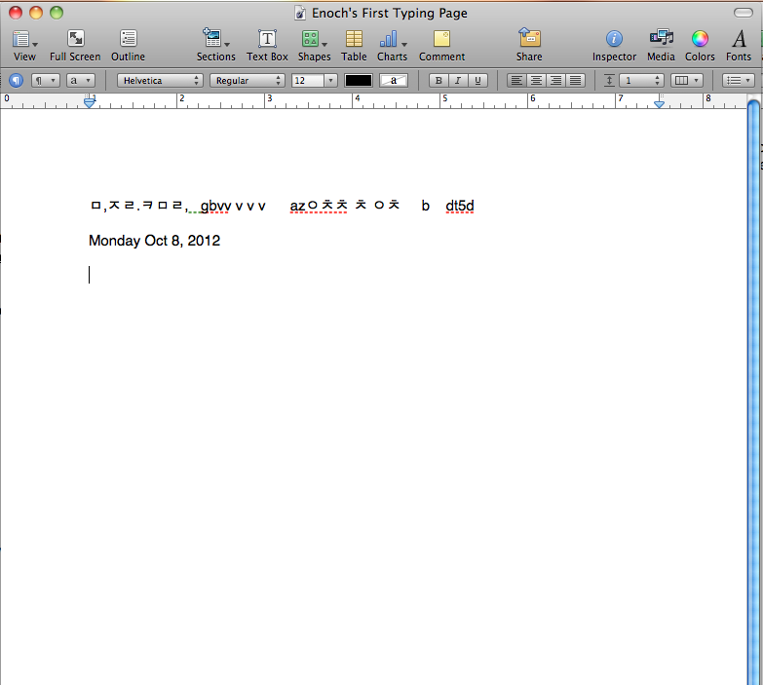Center align text
The height and width of the screenshot is (685, 763).
coord(536,80)
